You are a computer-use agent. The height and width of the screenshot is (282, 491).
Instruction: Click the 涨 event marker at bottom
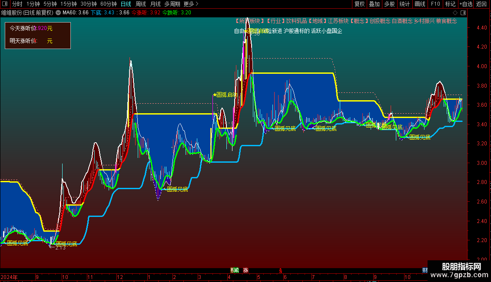click(245, 270)
